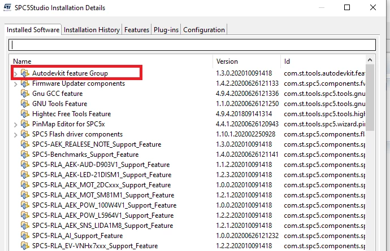This screenshot has height=251, width=390.
Task: Click version 1.10.1.202002250928
Action: click(245, 134)
